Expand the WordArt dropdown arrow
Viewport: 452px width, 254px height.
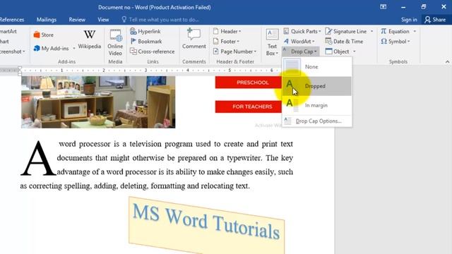click(314, 42)
